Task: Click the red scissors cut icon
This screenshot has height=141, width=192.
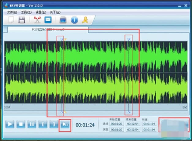Action: (x=37, y=20)
